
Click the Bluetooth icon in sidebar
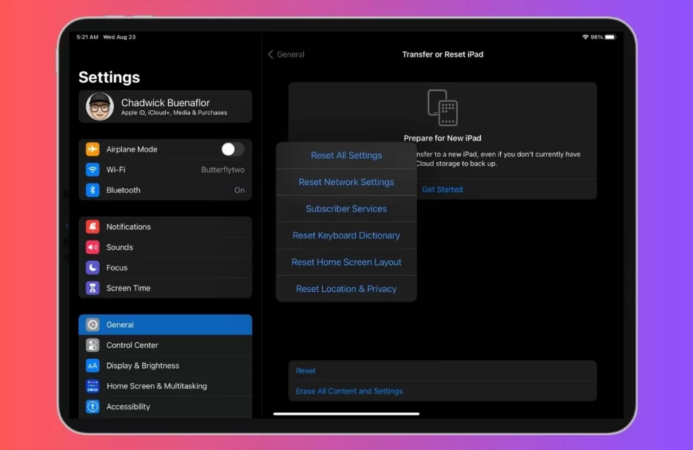pos(92,190)
